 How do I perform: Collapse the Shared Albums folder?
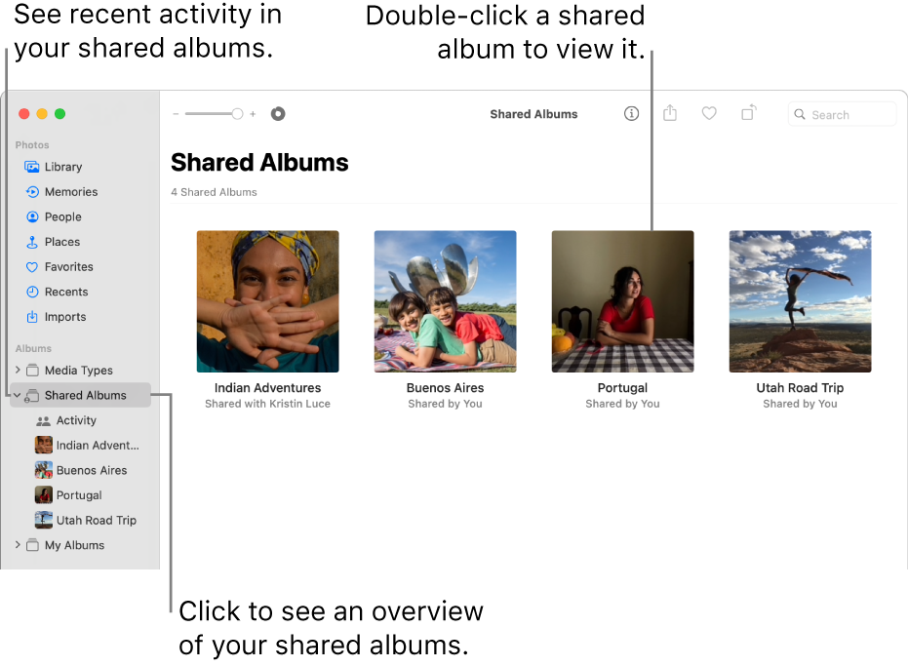18,396
